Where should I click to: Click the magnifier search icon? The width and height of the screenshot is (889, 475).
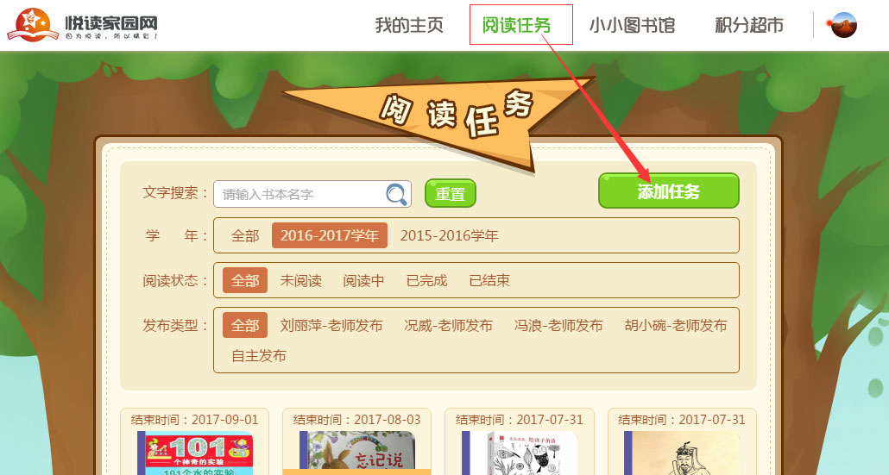point(397,194)
